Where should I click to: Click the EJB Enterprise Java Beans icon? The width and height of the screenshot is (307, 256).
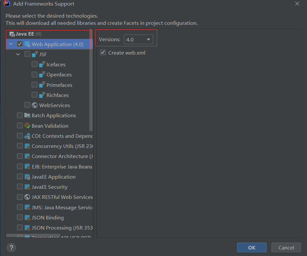coord(27,167)
